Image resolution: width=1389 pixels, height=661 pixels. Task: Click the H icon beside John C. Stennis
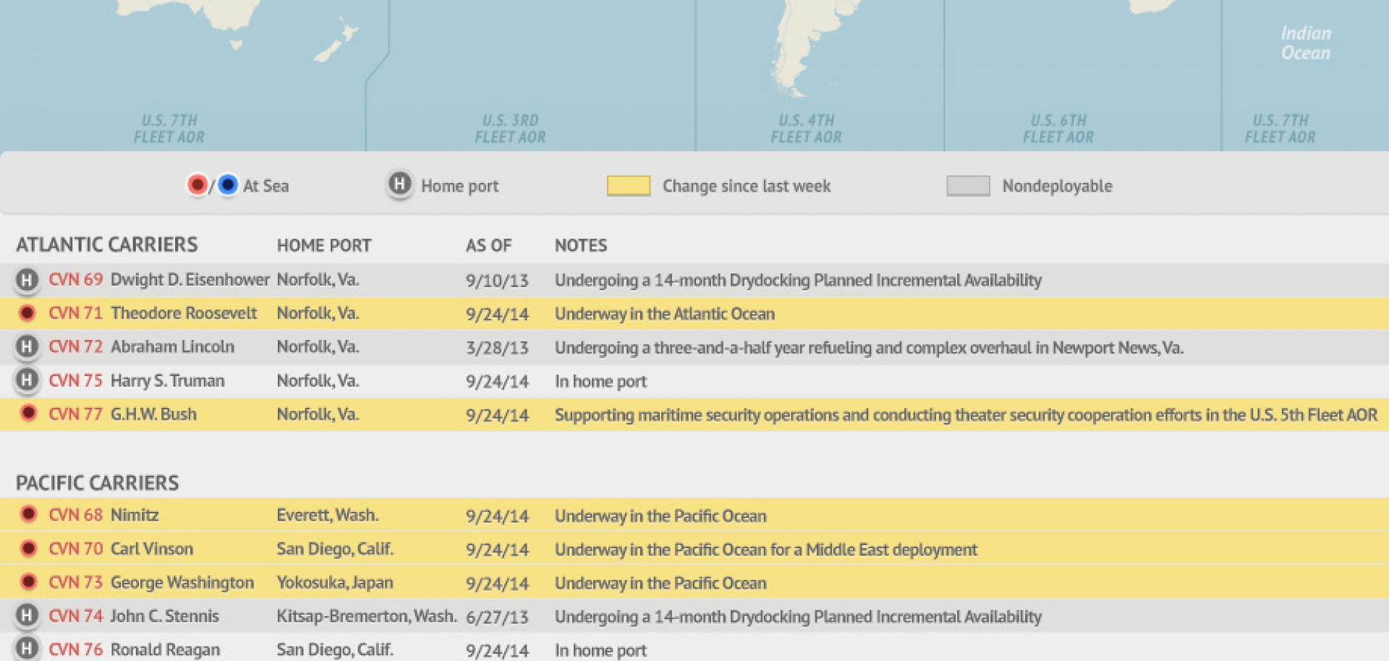(27, 615)
